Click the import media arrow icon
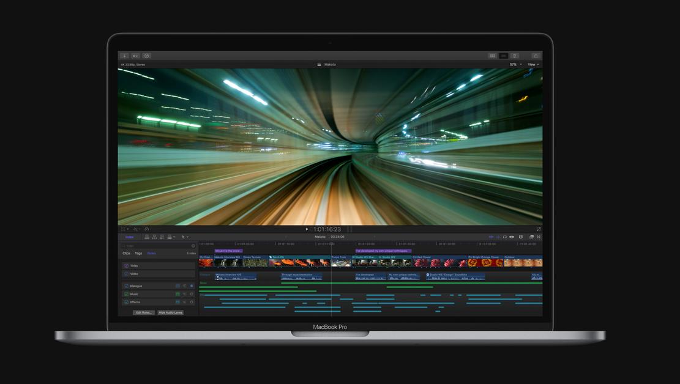The height and width of the screenshot is (384, 680). [124, 56]
